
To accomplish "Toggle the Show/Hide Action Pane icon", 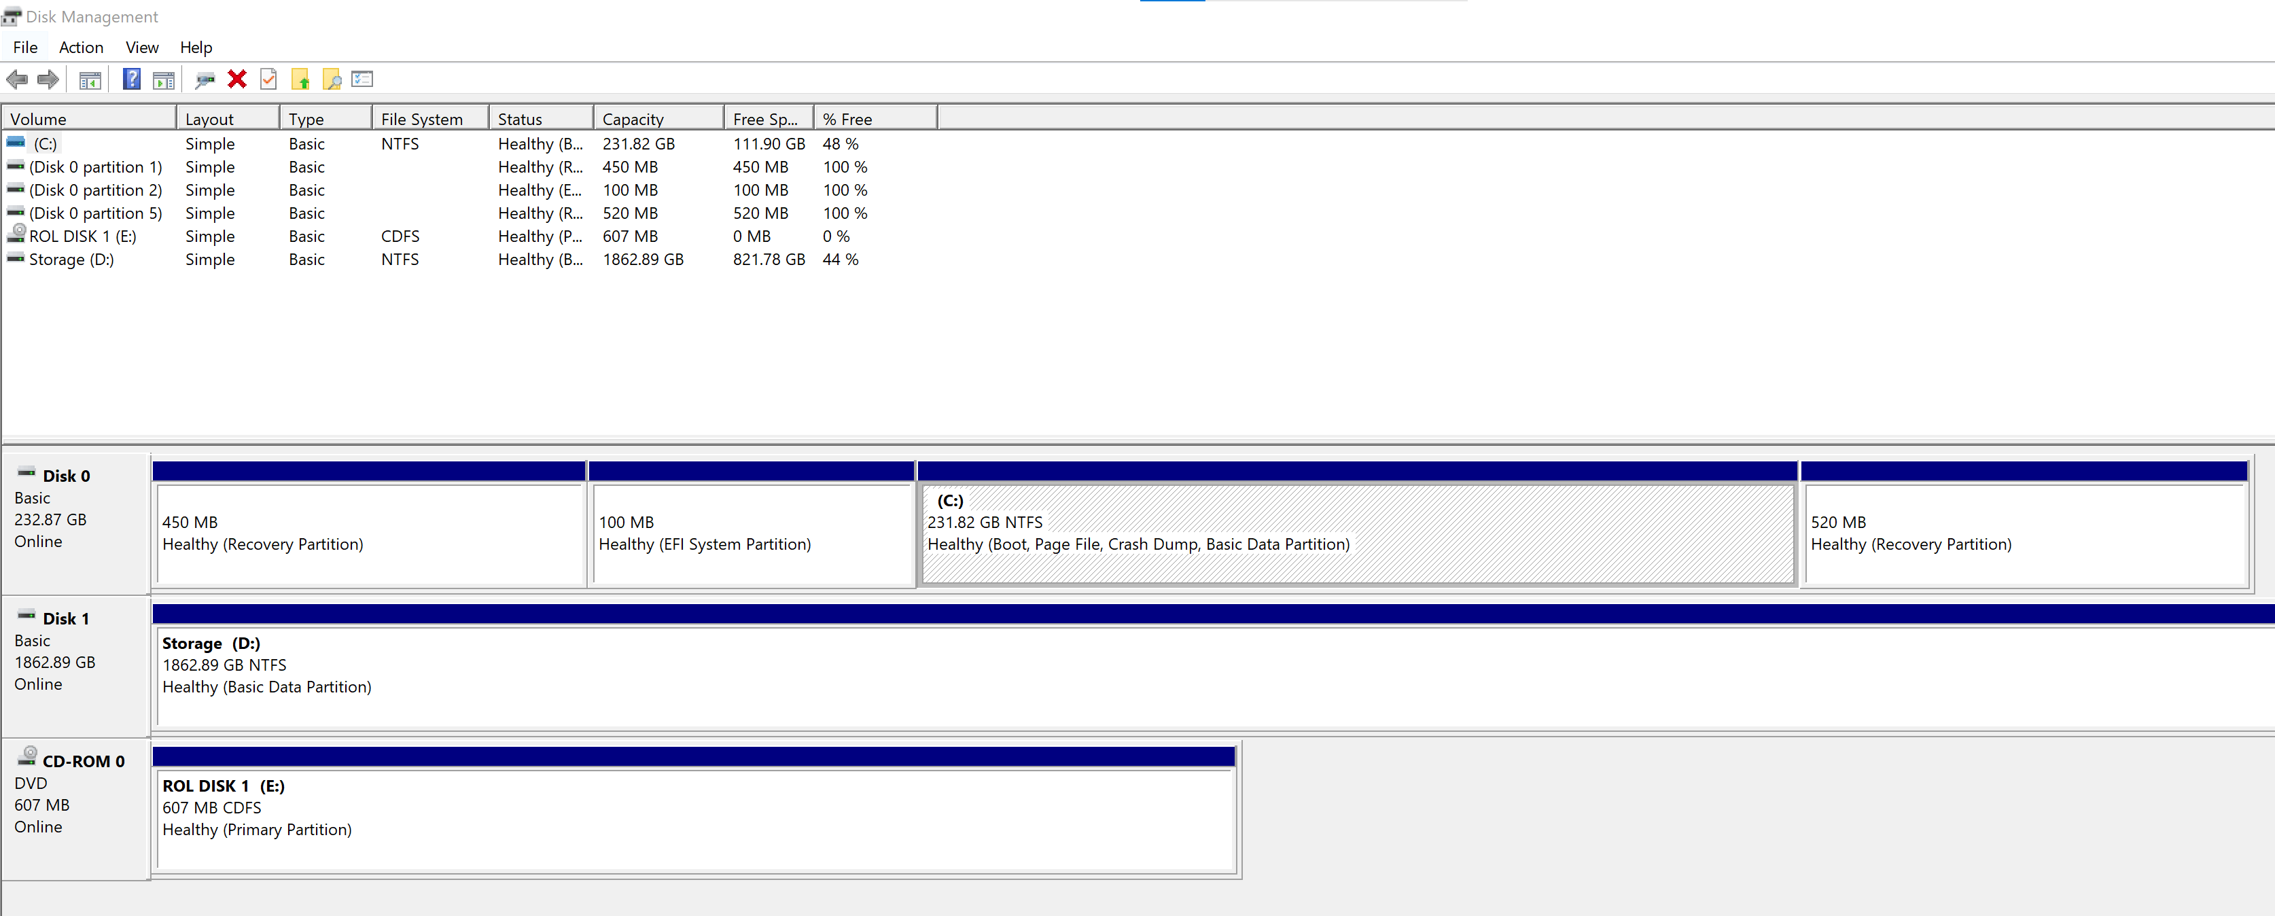I will [x=163, y=80].
